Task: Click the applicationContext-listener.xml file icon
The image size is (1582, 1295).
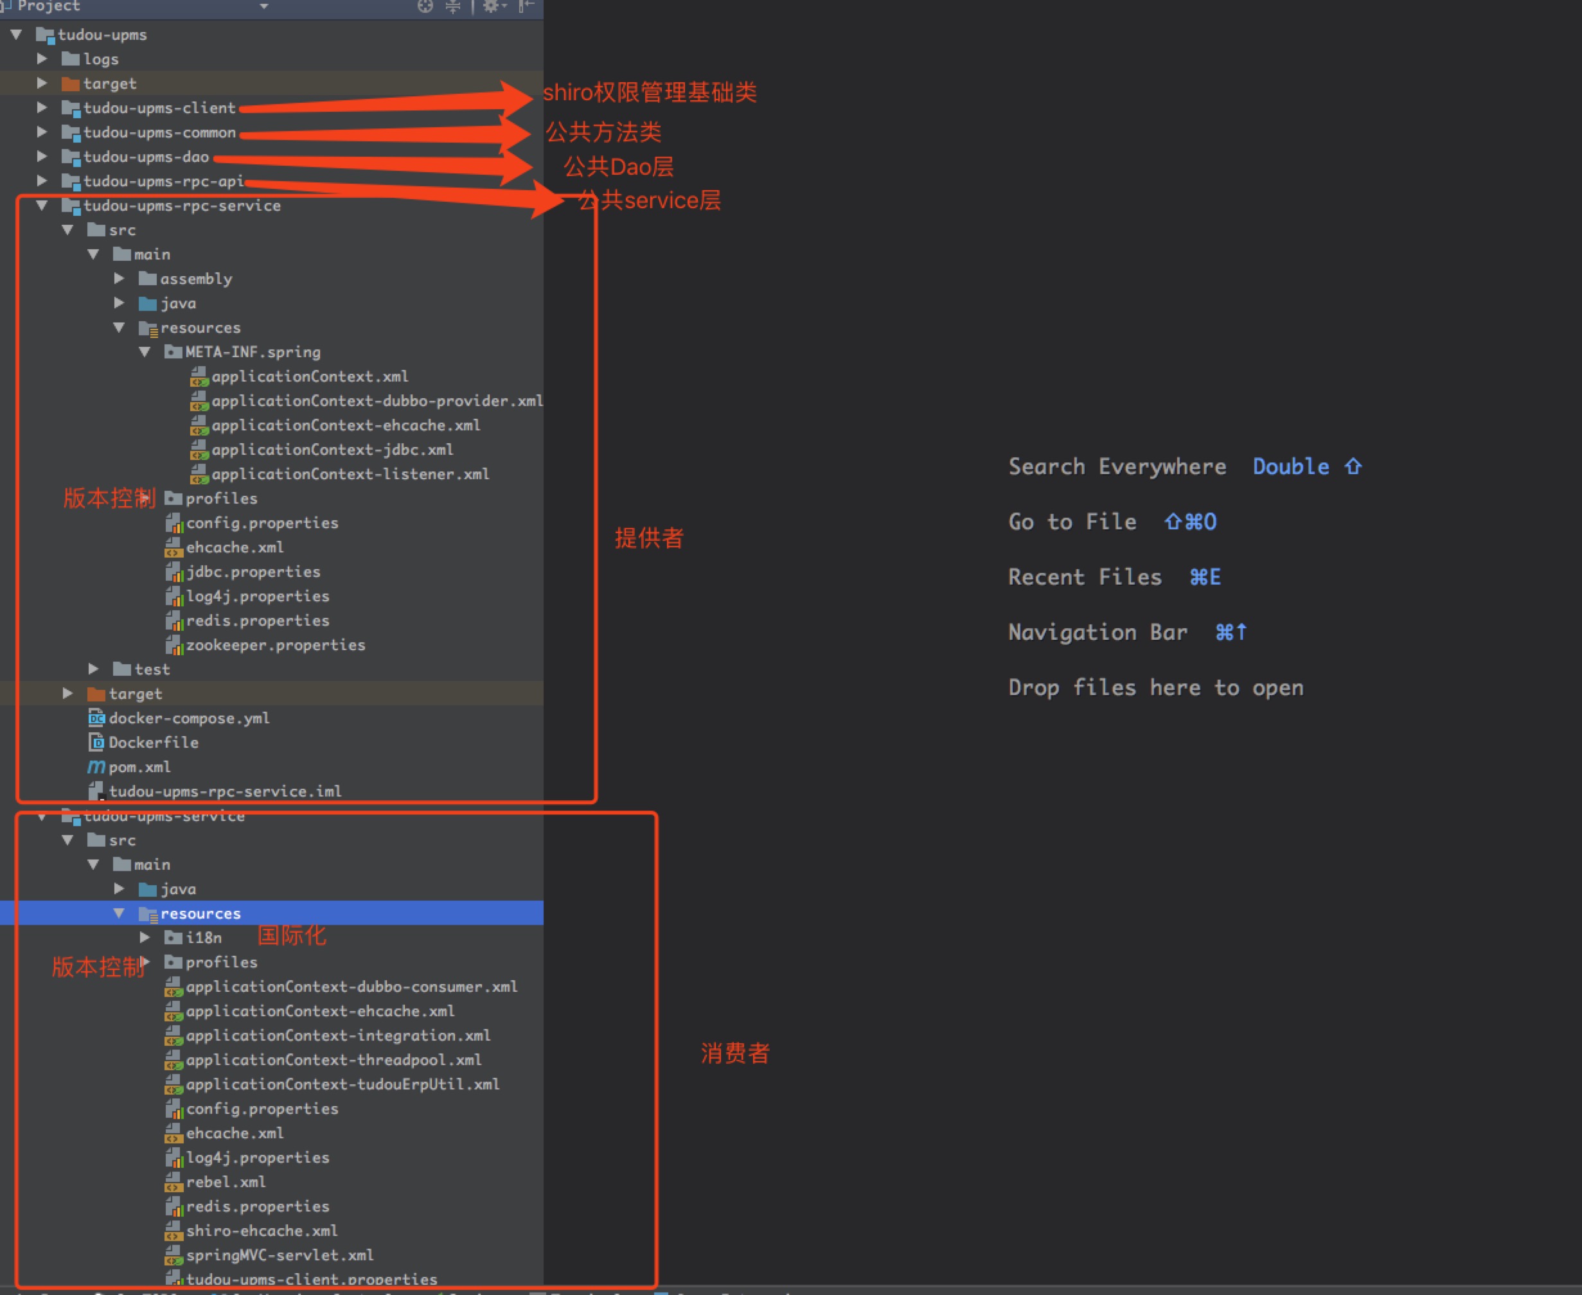Action: pos(199,475)
